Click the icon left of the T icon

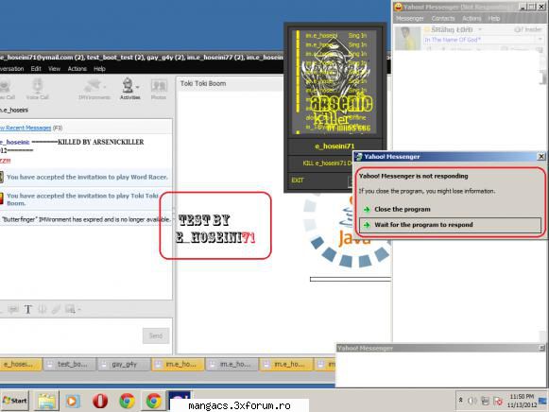(14, 309)
